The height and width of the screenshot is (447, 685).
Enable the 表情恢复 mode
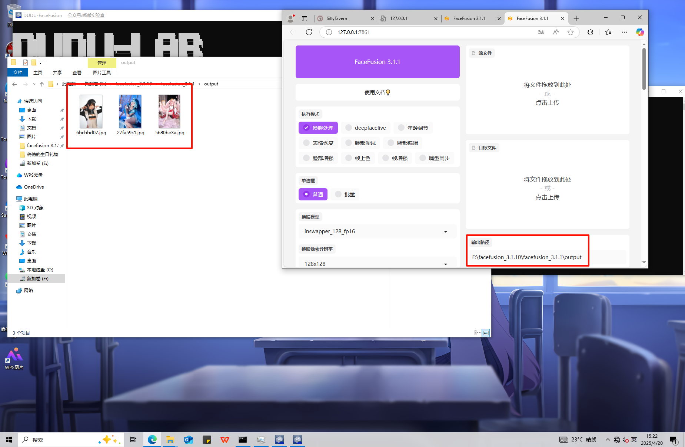pyautogui.click(x=318, y=143)
